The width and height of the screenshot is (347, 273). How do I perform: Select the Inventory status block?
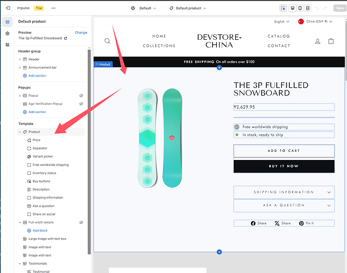(44, 173)
